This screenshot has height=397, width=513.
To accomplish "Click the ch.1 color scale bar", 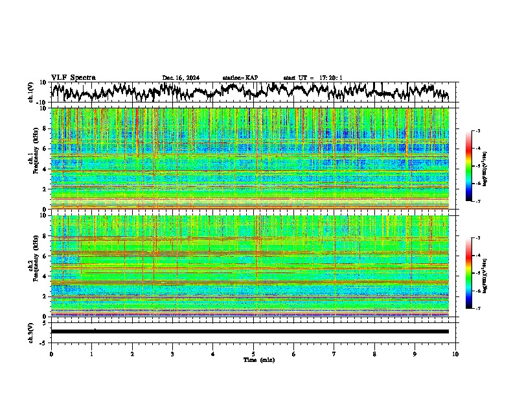I will point(468,166).
